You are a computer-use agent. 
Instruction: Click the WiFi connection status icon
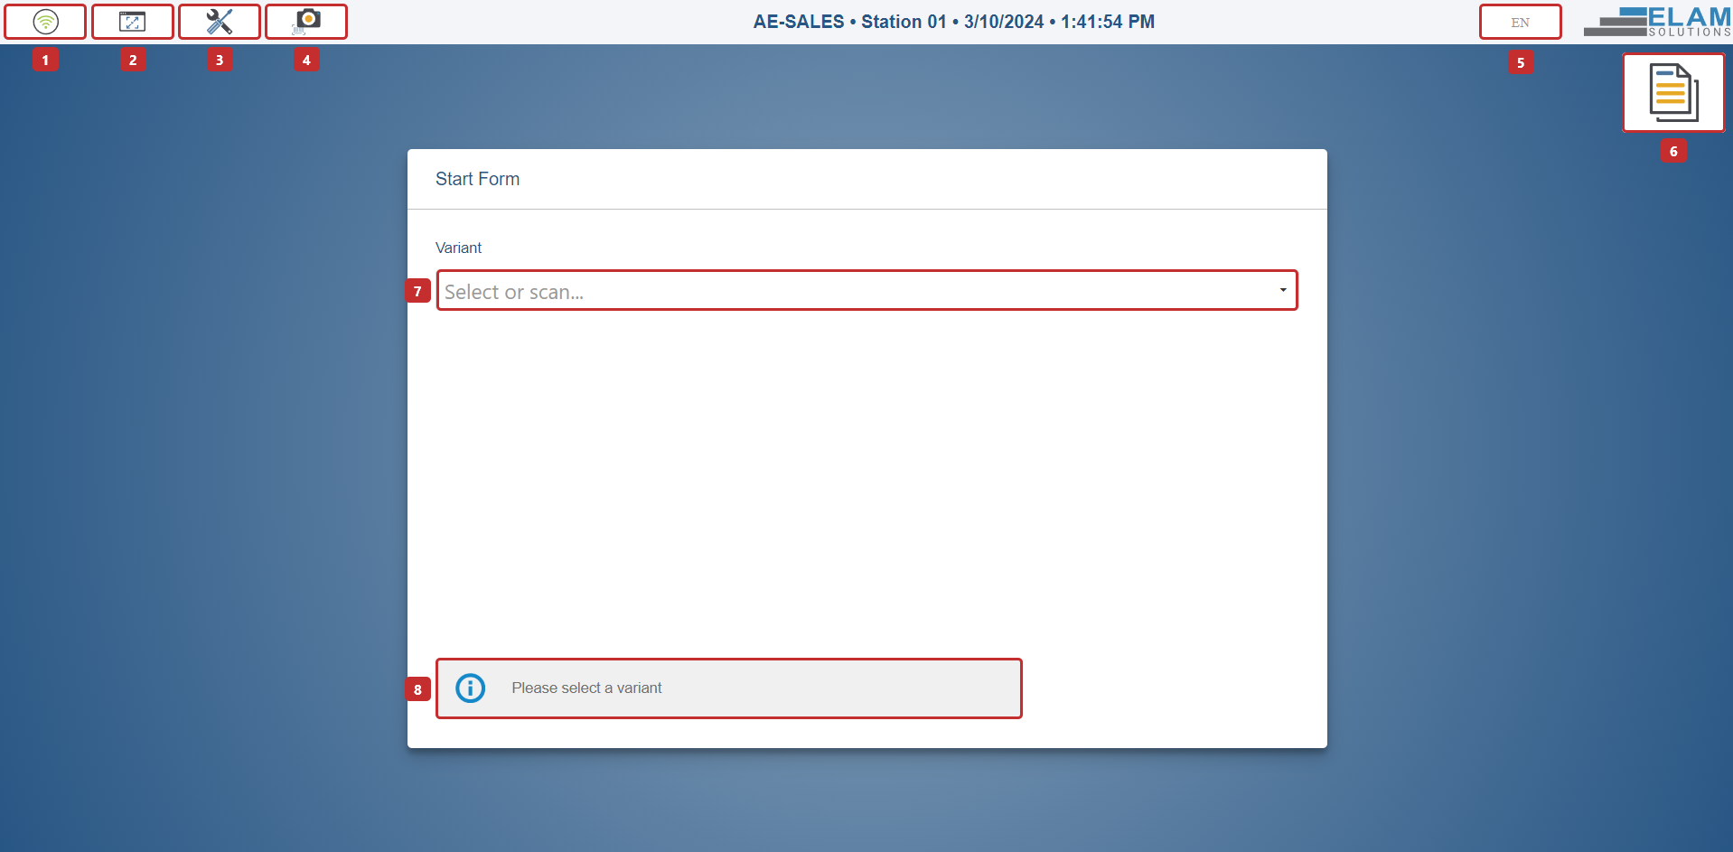pyautogui.click(x=44, y=21)
